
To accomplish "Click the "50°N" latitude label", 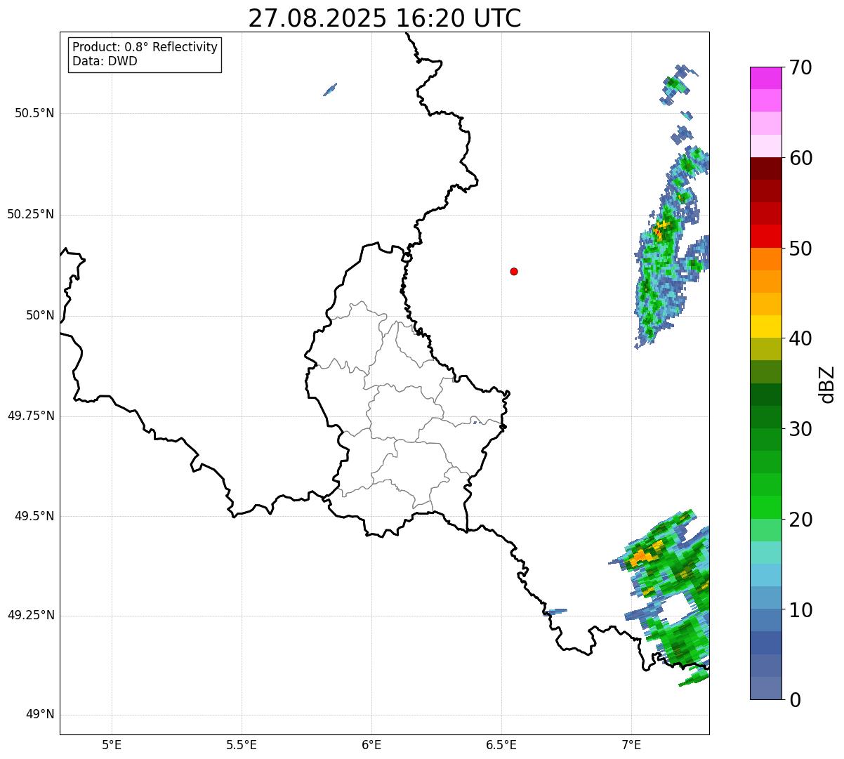I will pos(40,315).
